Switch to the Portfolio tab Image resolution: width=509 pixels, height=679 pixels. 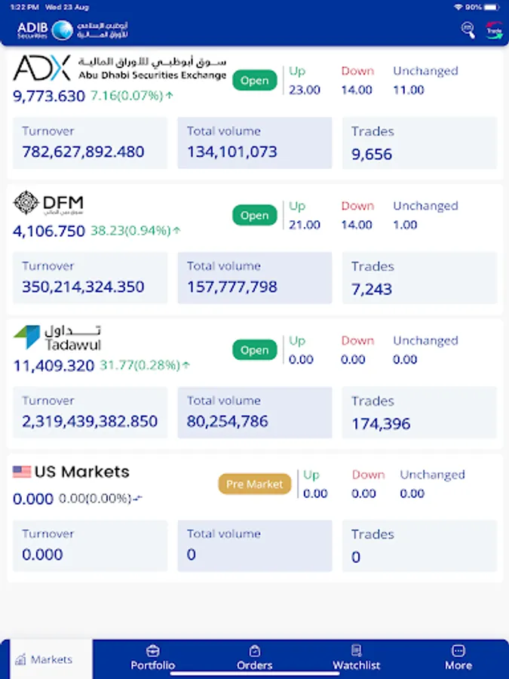[x=152, y=656]
